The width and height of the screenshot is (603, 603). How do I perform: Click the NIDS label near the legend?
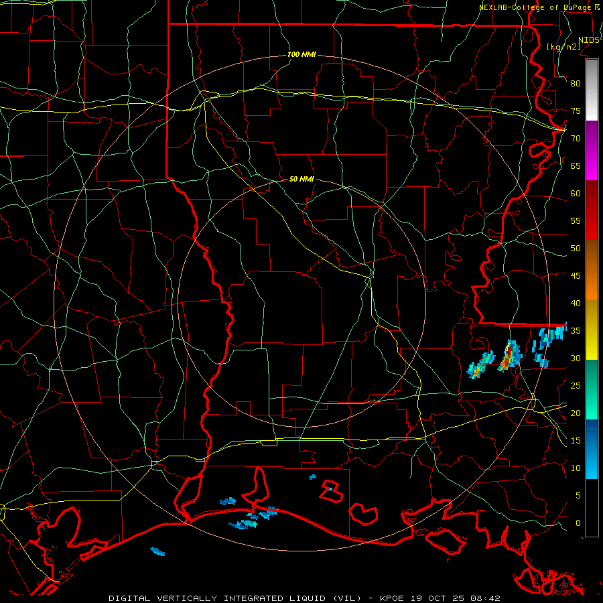588,40
